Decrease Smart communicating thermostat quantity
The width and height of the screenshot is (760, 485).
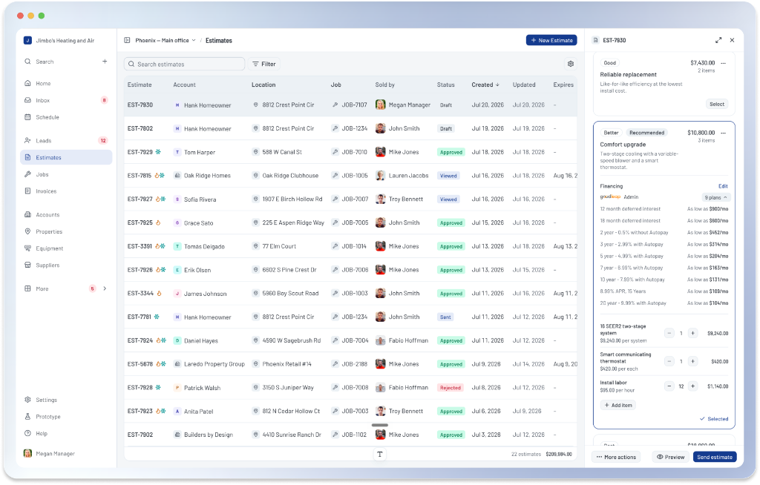point(669,361)
